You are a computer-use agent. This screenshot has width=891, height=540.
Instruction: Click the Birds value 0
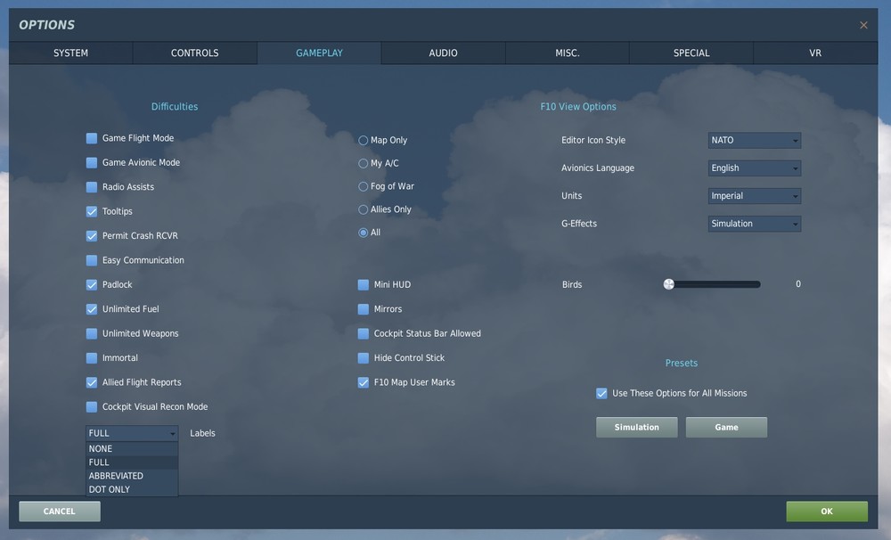click(x=798, y=284)
